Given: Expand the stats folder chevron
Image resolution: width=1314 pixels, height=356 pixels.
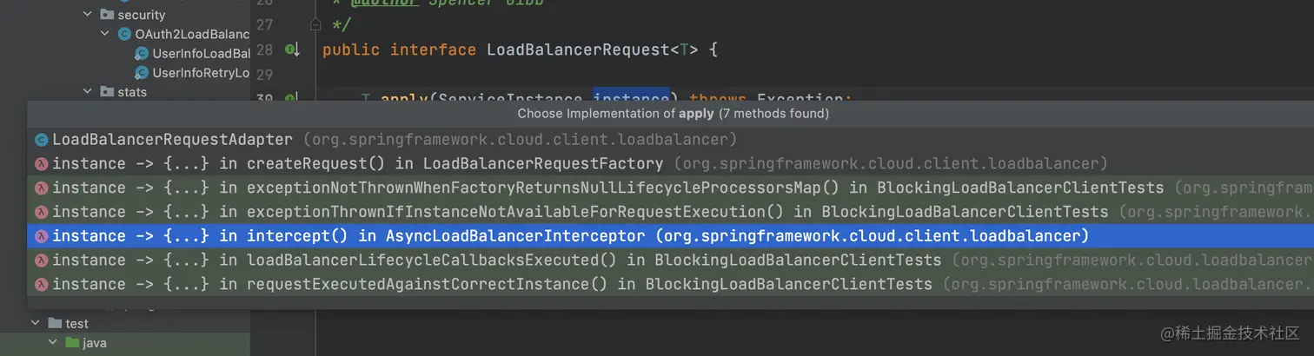Looking at the screenshot, I should pyautogui.click(x=88, y=91).
